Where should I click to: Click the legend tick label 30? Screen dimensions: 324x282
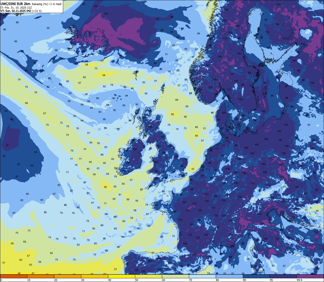click(x=83, y=280)
